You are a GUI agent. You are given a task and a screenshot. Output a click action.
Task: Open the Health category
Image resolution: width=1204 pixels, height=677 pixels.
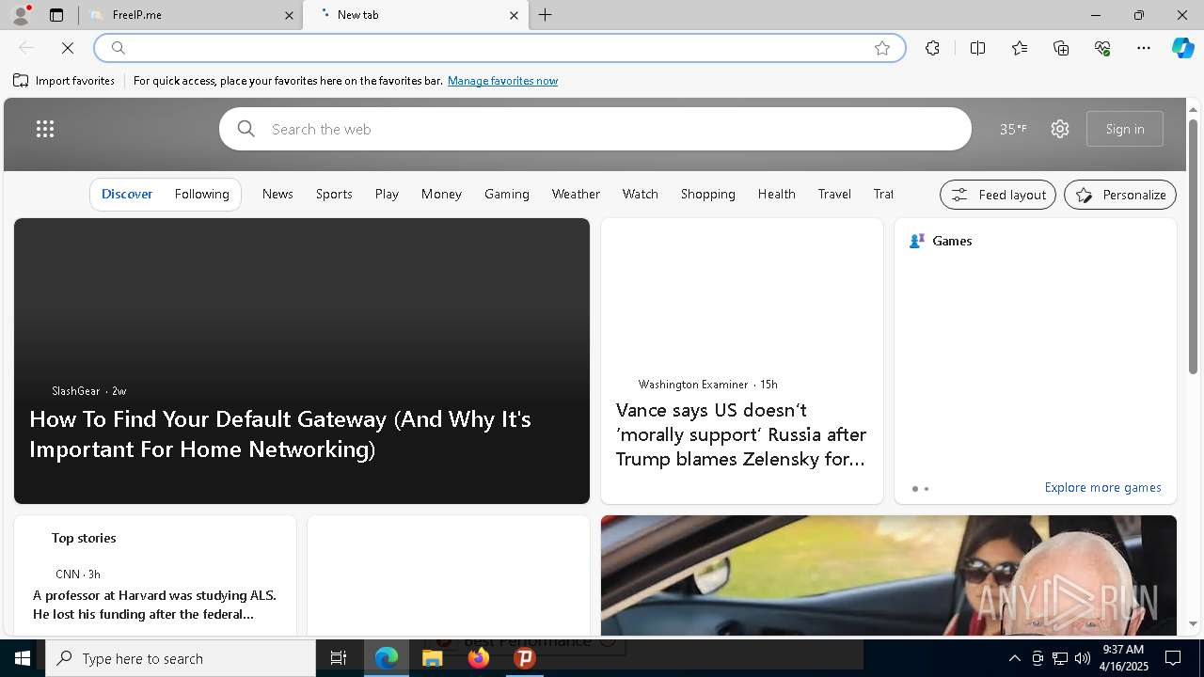point(776,194)
